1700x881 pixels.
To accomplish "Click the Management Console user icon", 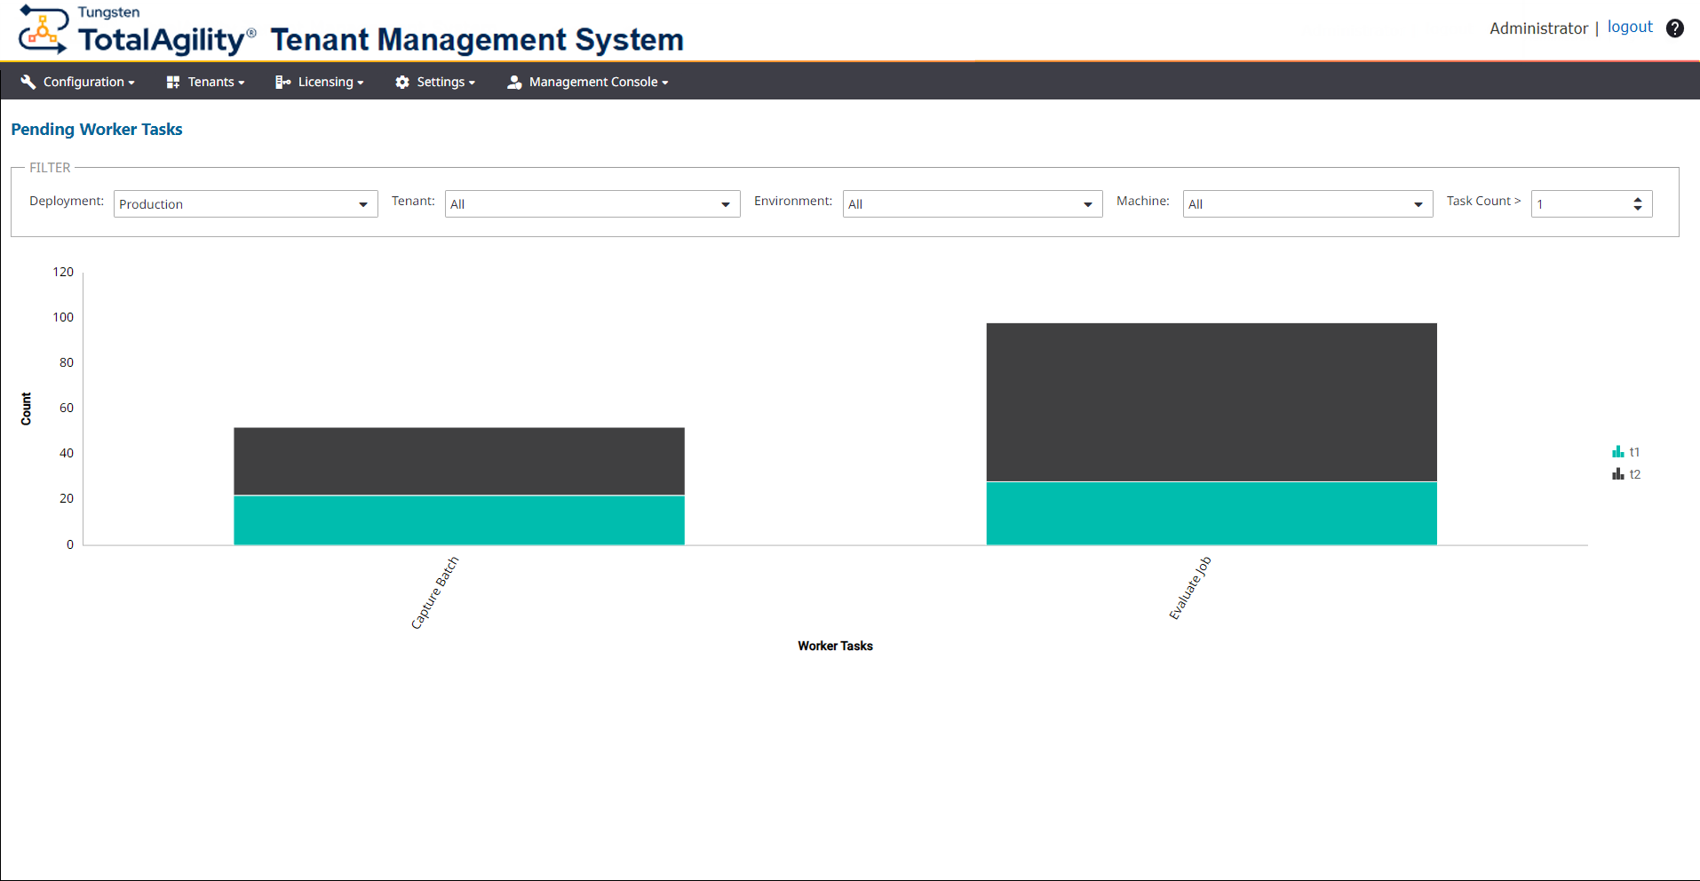I will point(513,82).
